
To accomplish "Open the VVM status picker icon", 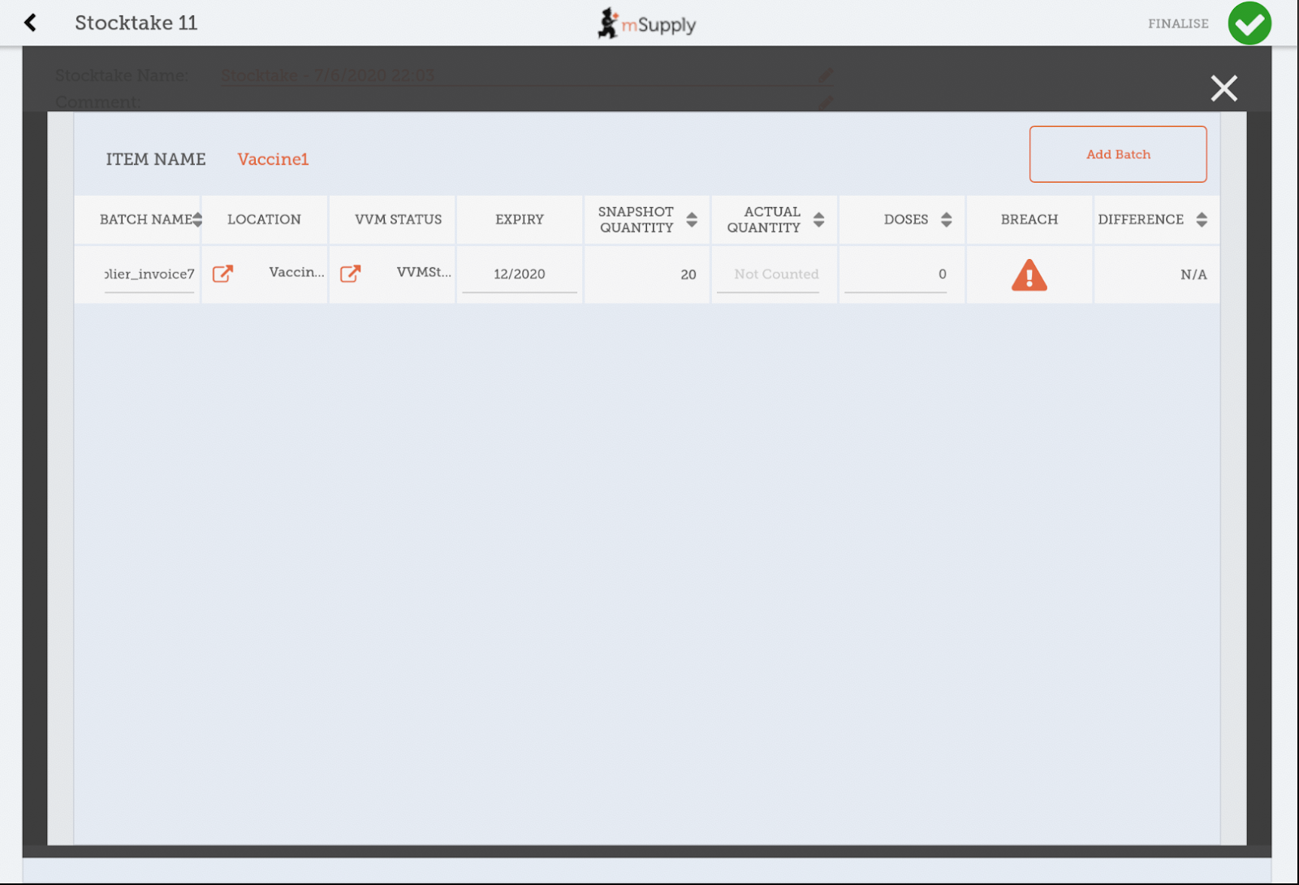I will pos(350,274).
